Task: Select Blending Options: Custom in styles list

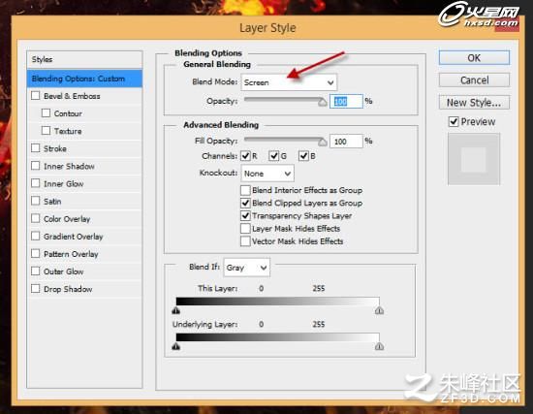Action: 84,79
